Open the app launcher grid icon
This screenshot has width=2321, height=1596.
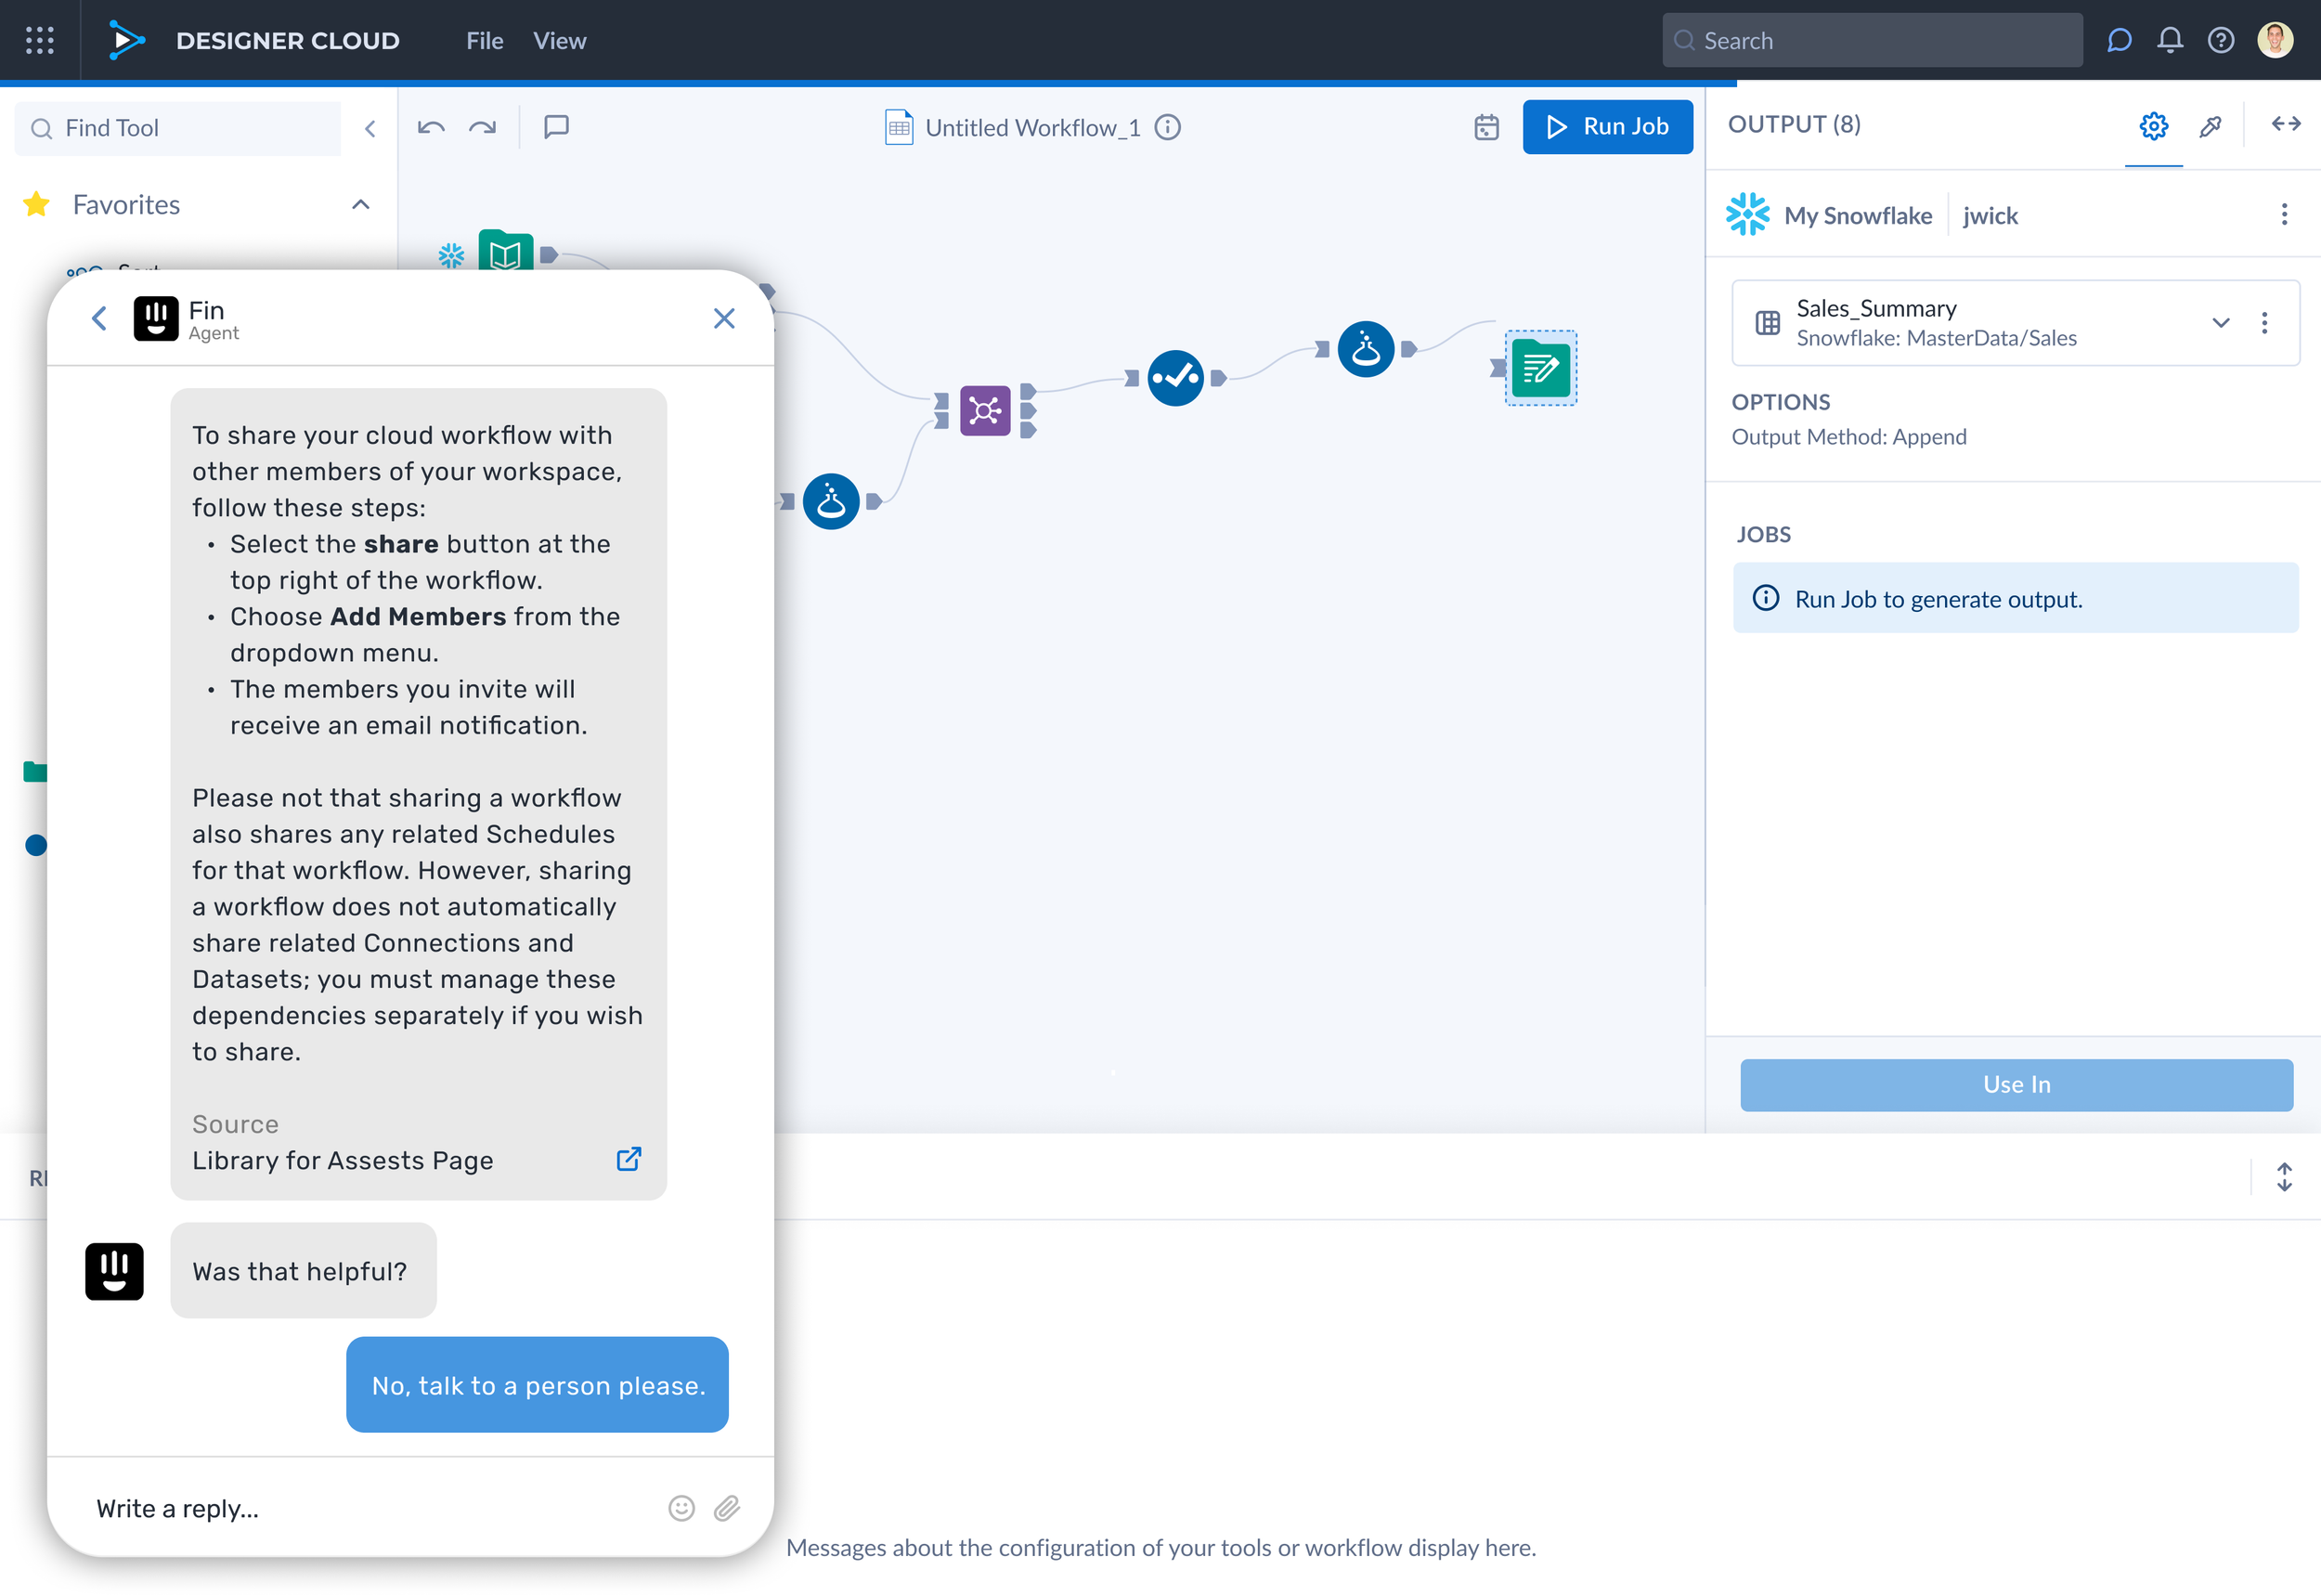(40, 40)
